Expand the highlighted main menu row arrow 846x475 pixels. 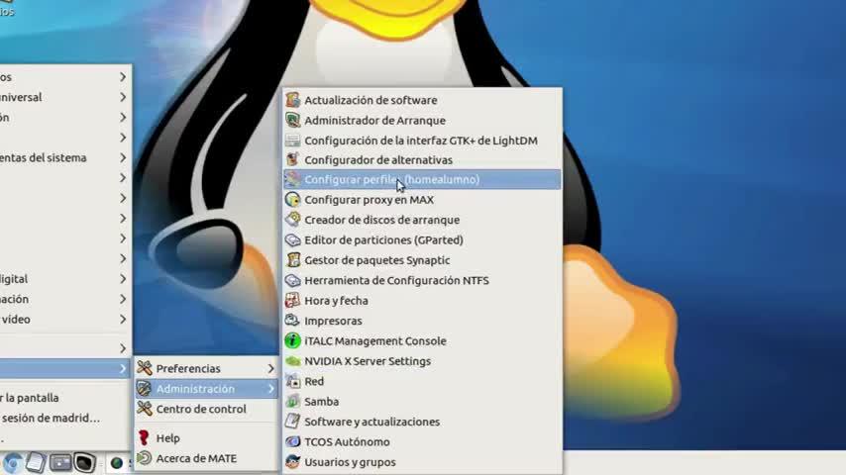(x=123, y=369)
